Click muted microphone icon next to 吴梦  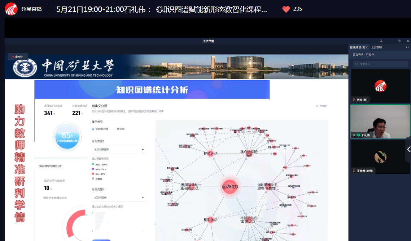(354, 100)
